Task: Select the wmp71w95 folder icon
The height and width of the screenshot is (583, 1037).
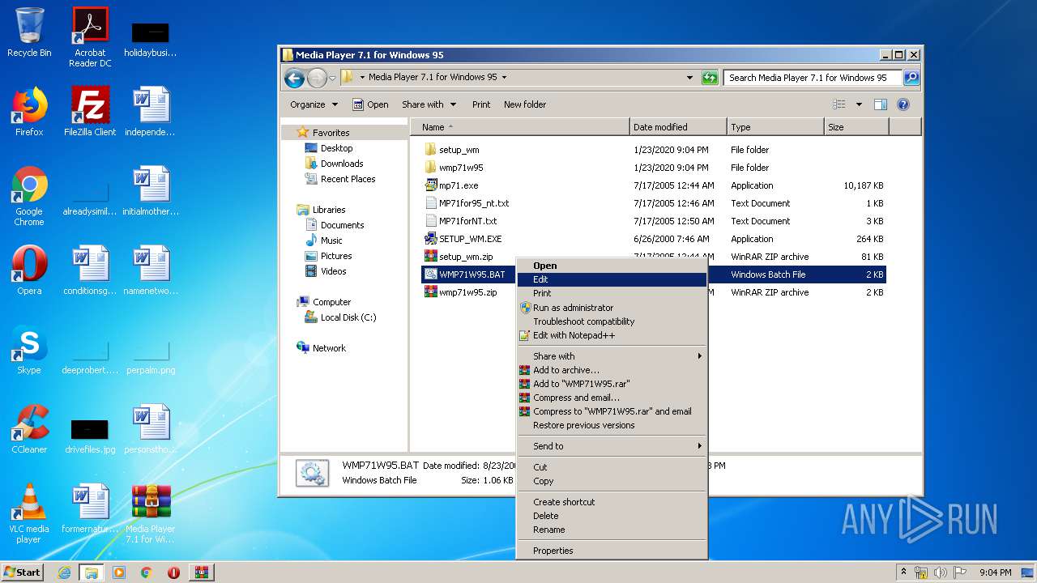Action: click(431, 168)
